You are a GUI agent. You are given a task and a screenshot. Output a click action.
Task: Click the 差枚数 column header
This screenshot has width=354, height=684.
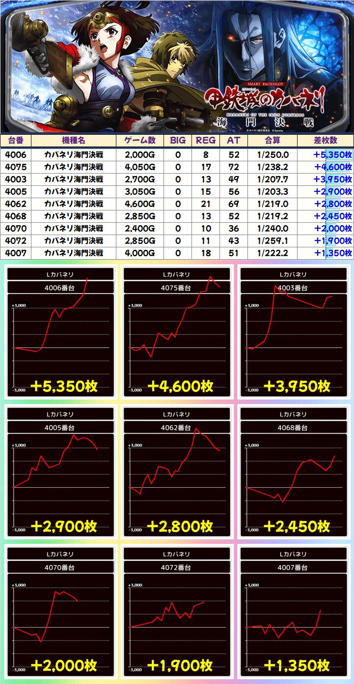[326, 140]
